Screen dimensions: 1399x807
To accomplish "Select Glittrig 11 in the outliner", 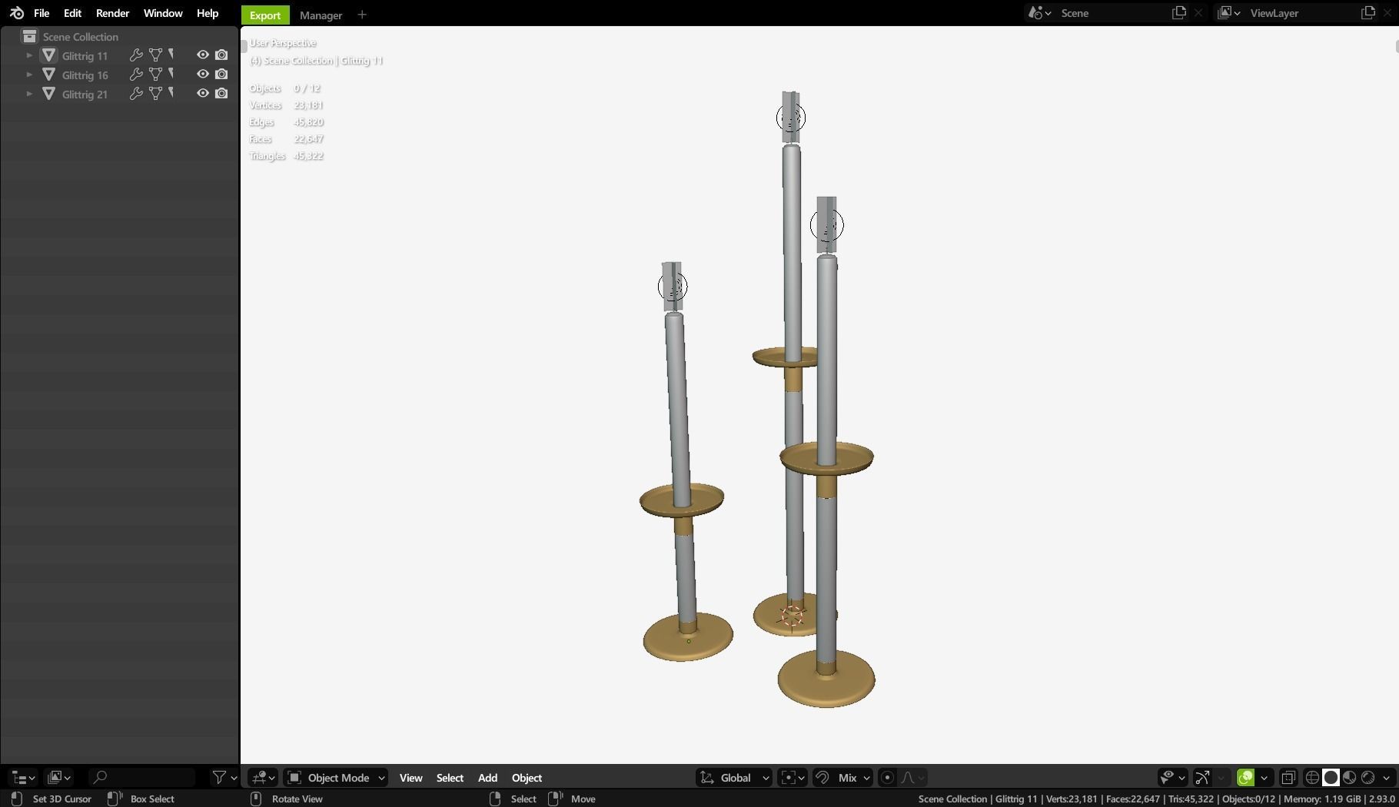I will [x=85, y=55].
